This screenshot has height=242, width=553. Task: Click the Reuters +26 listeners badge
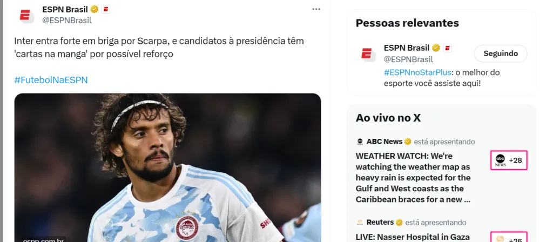[509, 238]
